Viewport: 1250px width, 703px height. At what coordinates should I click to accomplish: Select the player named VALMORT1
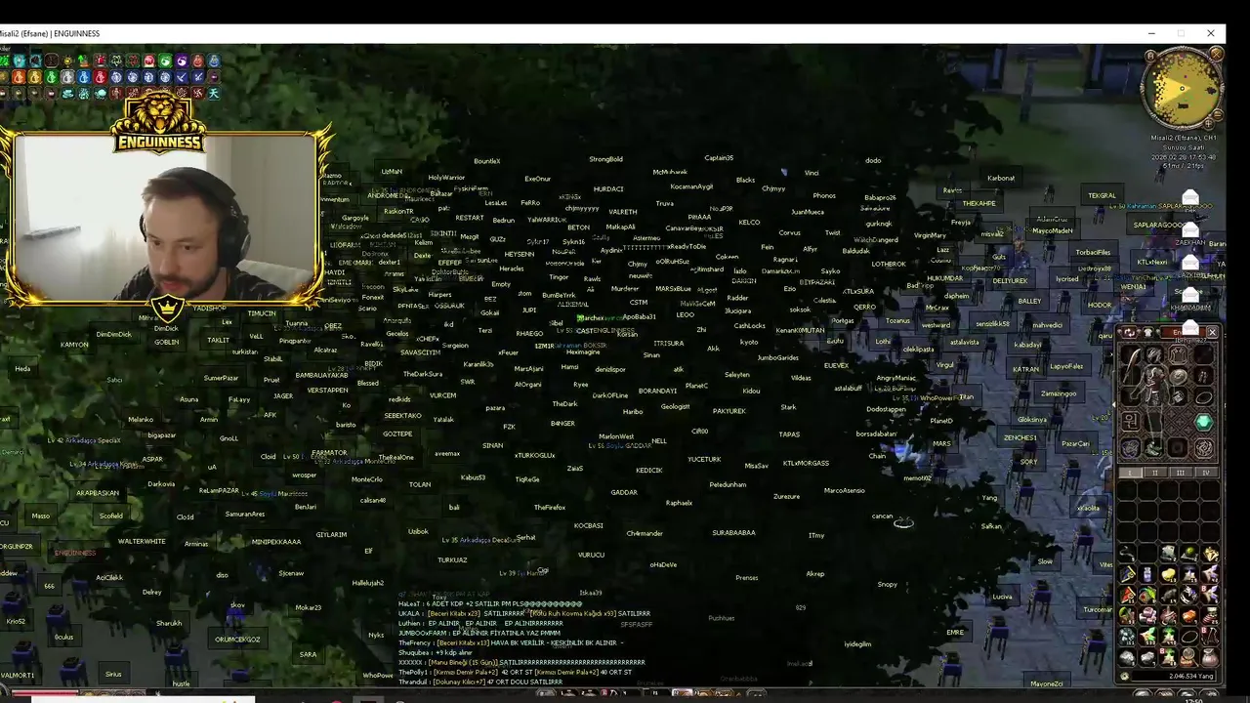click(18, 675)
